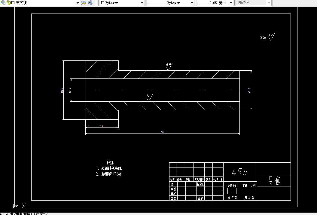Open the 细实线 layer dropdown list
This screenshot has height=215, width=317.
[x=78, y=3]
